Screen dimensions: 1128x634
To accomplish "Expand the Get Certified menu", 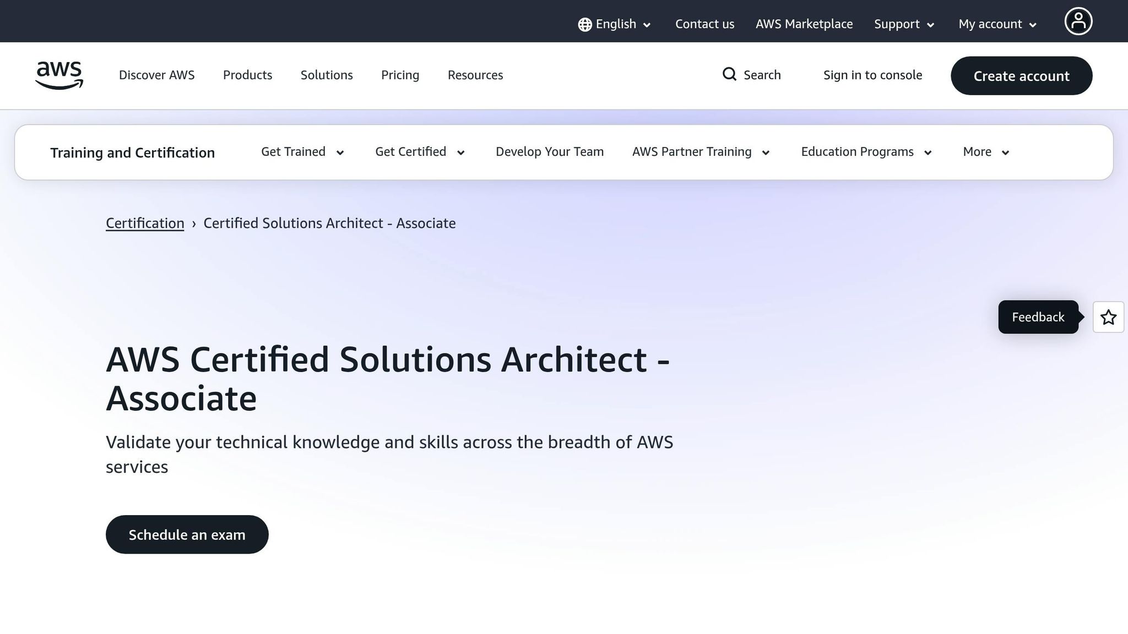I will pyautogui.click(x=420, y=152).
